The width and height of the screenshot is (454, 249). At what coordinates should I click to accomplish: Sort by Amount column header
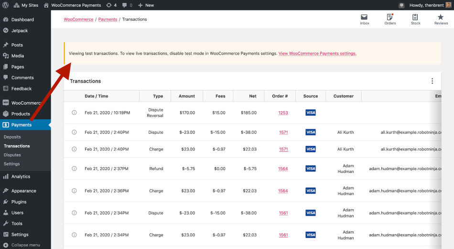pyautogui.click(x=186, y=96)
